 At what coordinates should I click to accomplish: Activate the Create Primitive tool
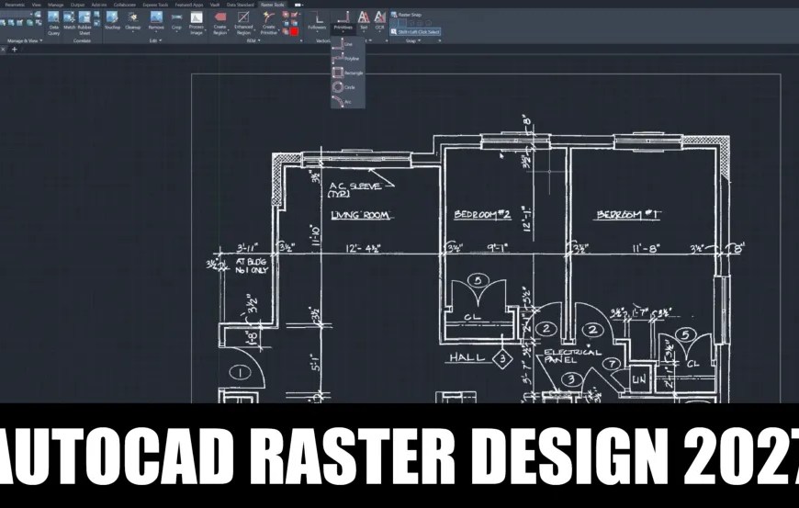[x=268, y=24]
